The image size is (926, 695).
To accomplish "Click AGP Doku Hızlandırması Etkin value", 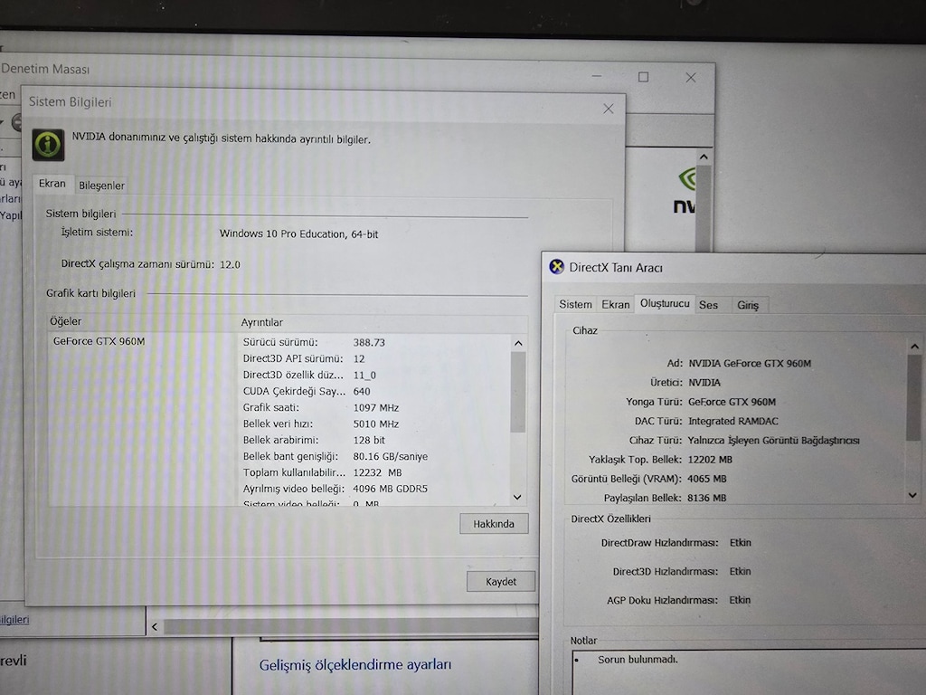I will pyautogui.click(x=740, y=600).
